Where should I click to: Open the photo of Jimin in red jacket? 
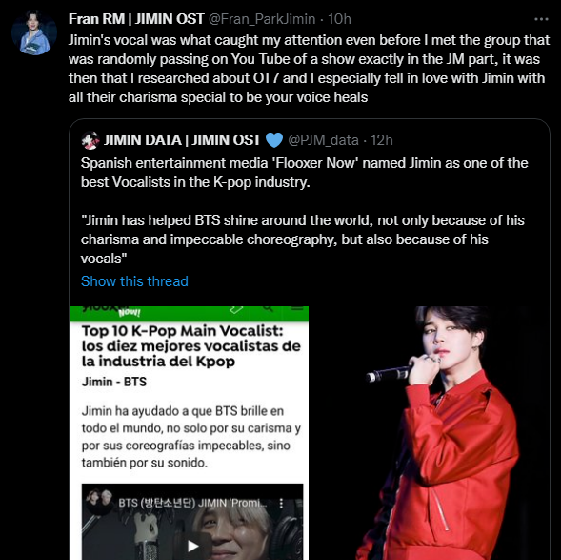430,433
